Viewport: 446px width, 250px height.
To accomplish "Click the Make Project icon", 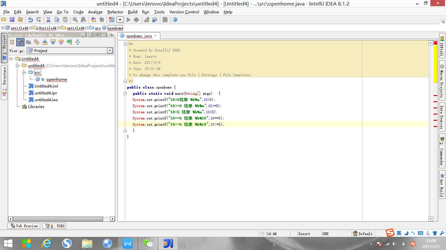I will click(112, 20).
